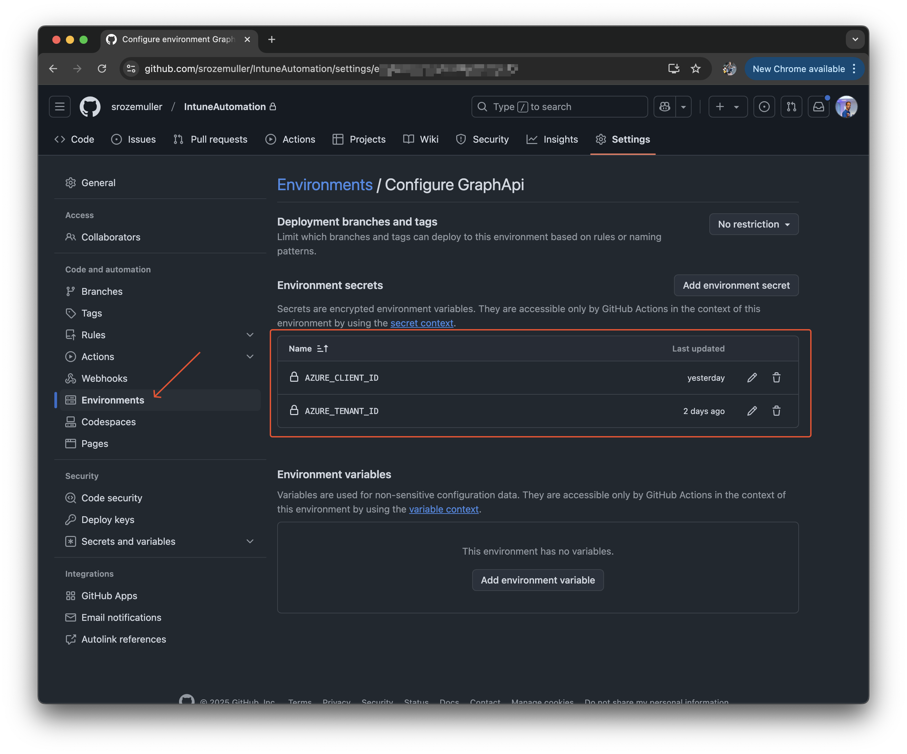This screenshot has width=907, height=754.
Task: Open the Issues tab
Action: click(134, 140)
